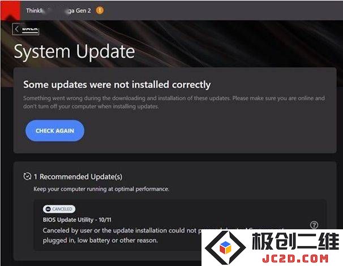The width and height of the screenshot is (343, 266).
Task: Click the CHECK AGAIN button
Action: point(55,130)
